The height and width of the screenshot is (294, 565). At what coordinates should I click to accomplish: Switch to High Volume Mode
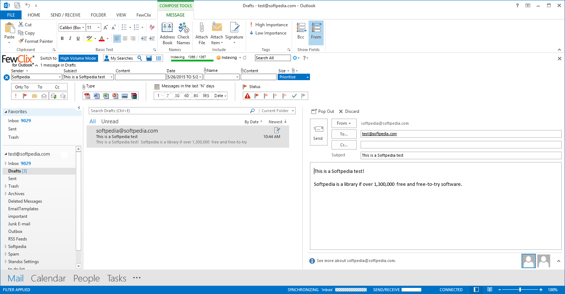tap(78, 58)
